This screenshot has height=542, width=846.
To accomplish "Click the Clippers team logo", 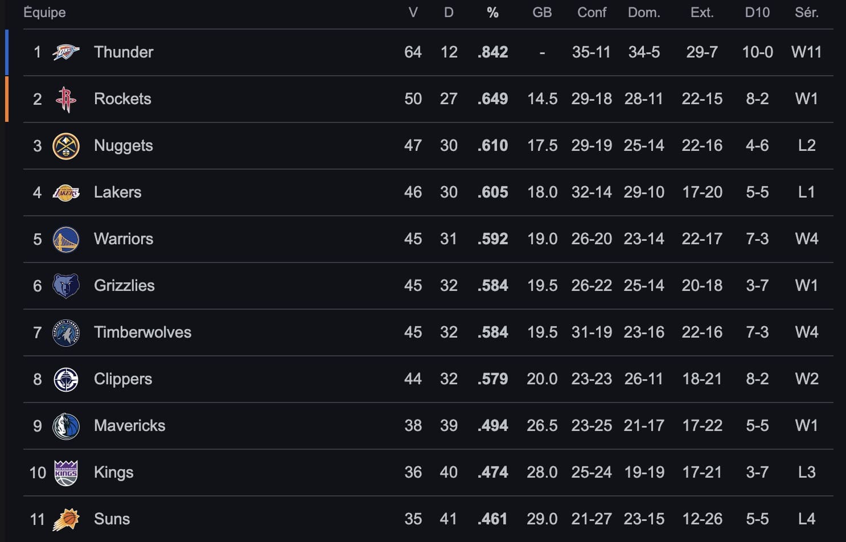I will tap(65, 379).
